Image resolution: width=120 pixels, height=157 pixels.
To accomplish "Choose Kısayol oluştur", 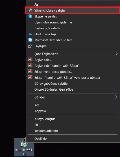I will (45, 119).
